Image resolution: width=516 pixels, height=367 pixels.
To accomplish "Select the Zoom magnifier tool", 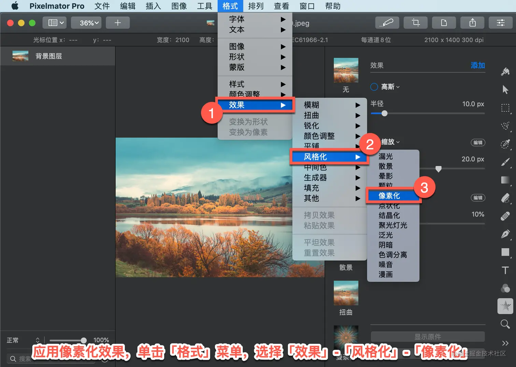I will (x=505, y=324).
